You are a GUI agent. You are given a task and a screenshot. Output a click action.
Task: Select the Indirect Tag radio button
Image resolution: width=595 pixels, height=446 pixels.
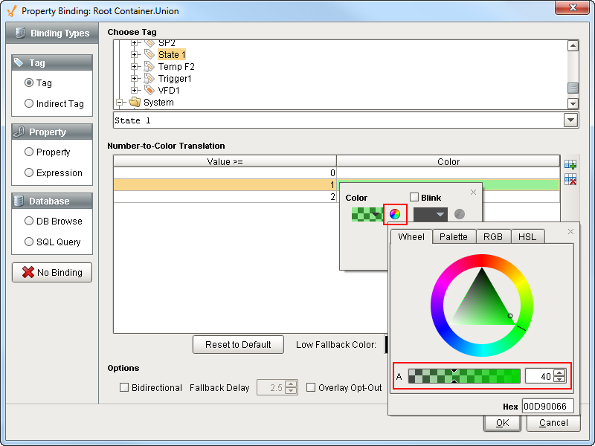pos(30,104)
